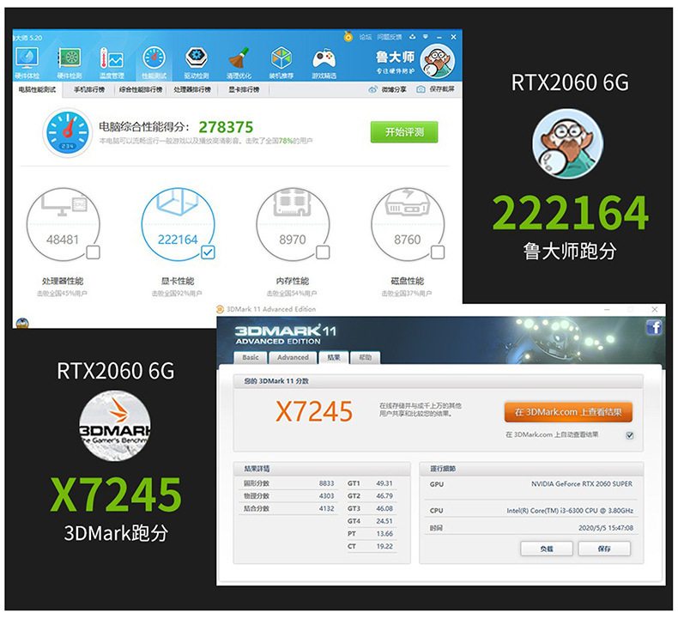Click the GT4 24.51 result row
The image size is (678, 619).
click(371, 521)
